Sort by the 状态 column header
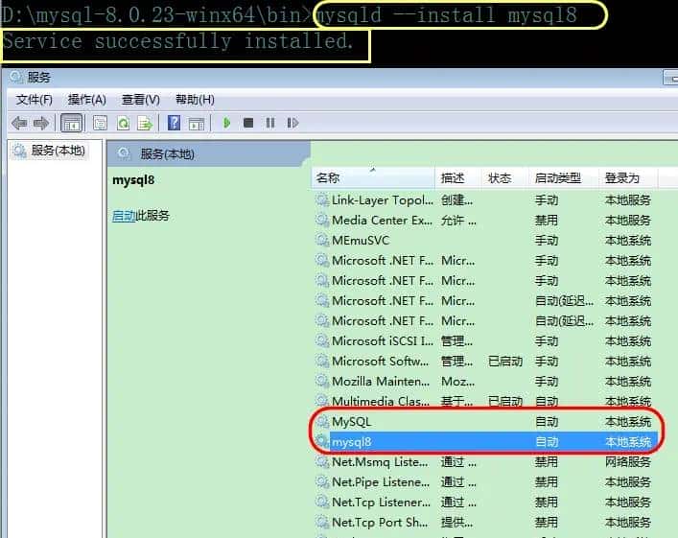This screenshot has width=678, height=538. click(504, 177)
